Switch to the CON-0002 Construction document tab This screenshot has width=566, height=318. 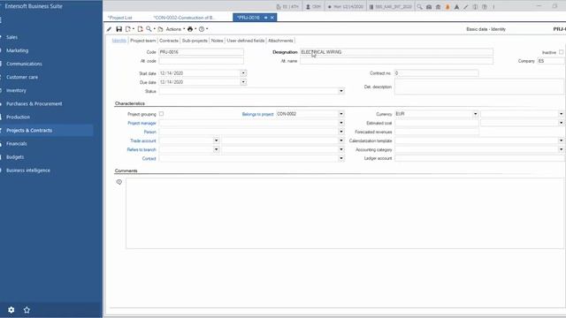(x=185, y=18)
